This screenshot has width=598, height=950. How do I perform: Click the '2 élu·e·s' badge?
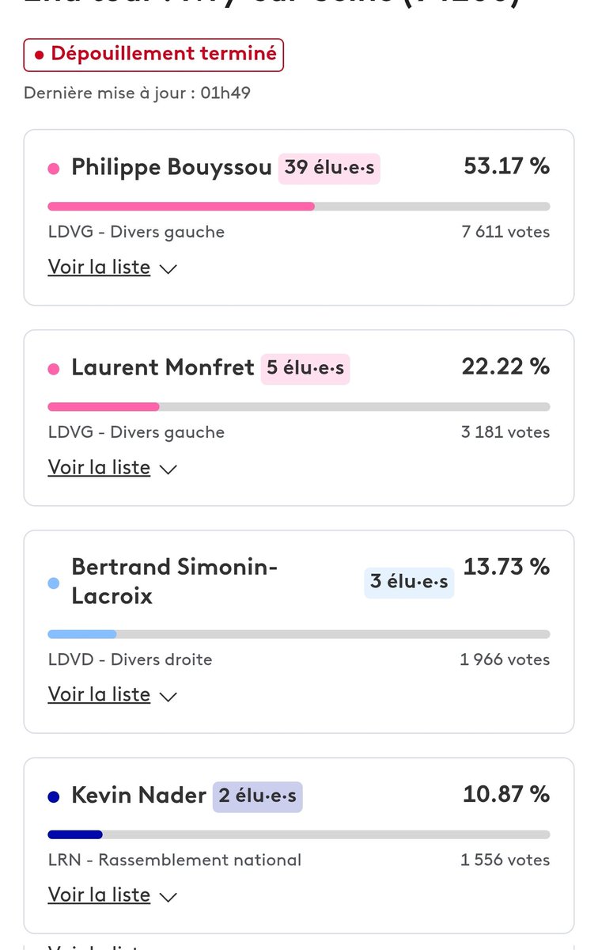click(257, 796)
